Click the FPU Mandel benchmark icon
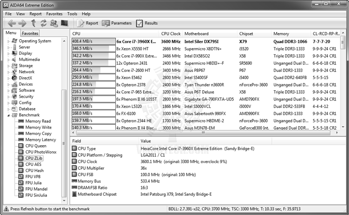This screenshot has width=349, height=215. (x=21, y=189)
